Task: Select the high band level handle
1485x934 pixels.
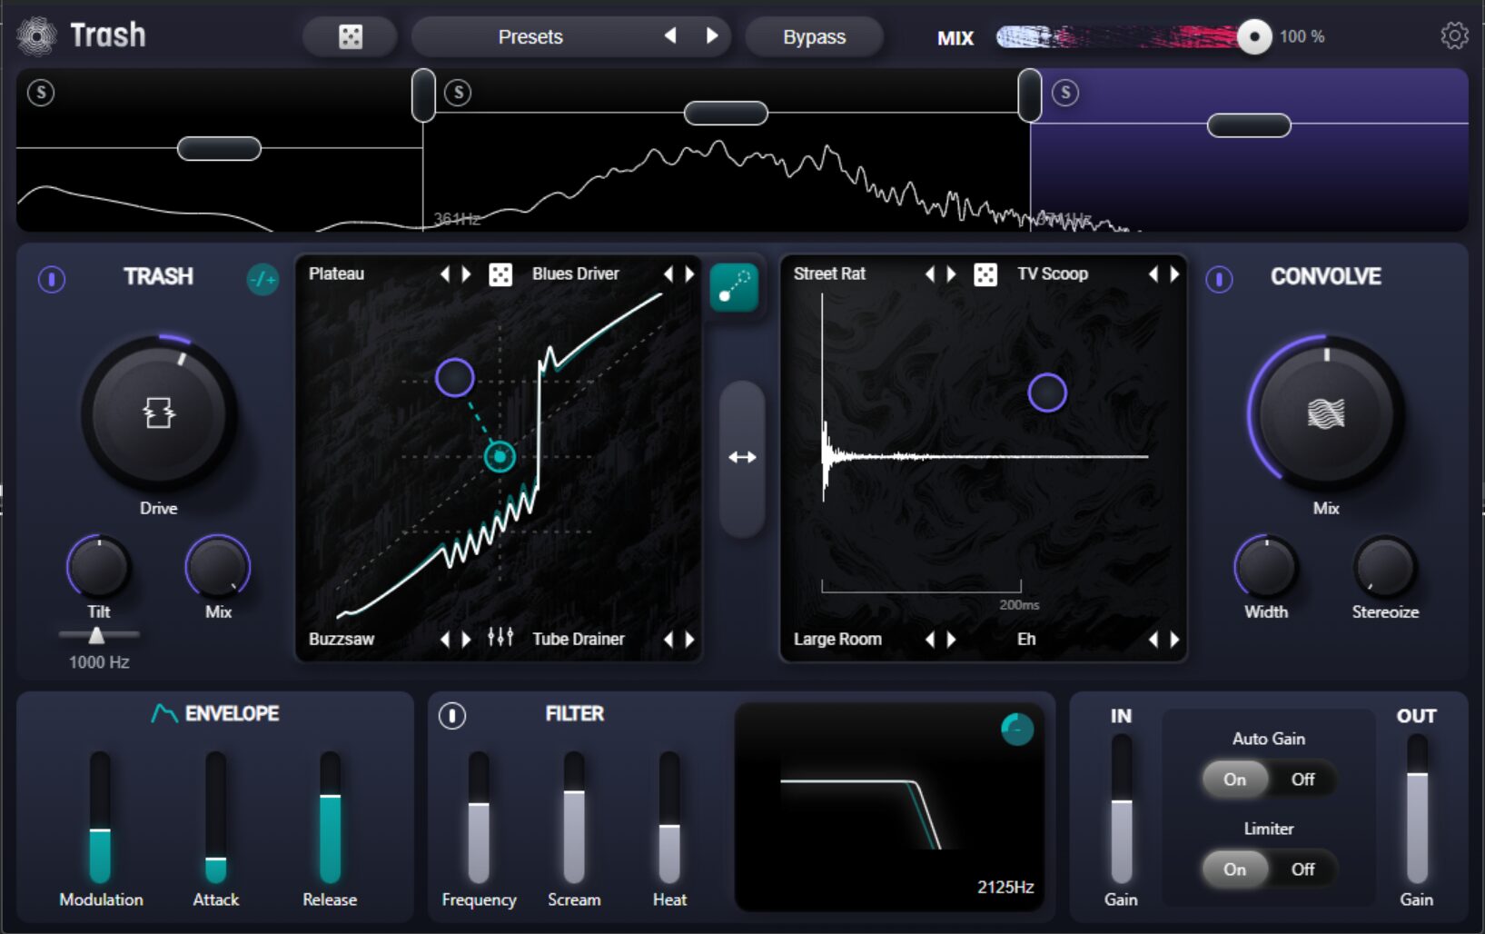Action: 1249,125
